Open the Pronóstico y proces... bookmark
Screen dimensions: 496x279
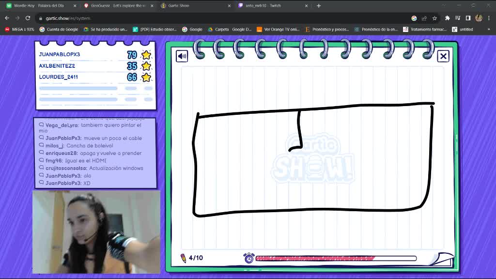click(x=327, y=30)
